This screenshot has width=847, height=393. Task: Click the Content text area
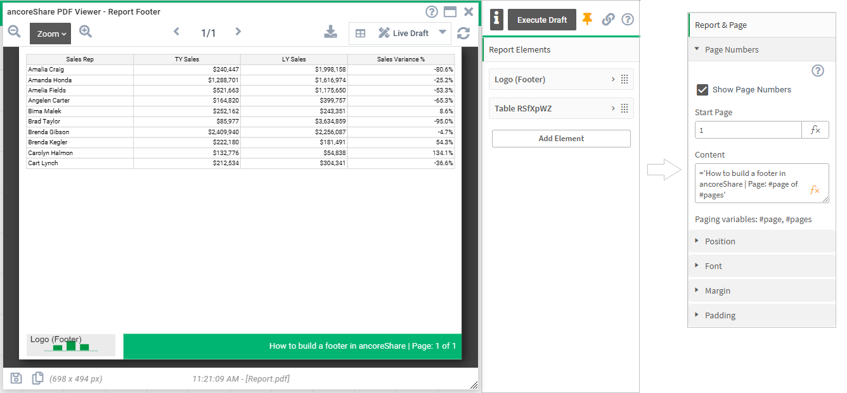tap(762, 184)
